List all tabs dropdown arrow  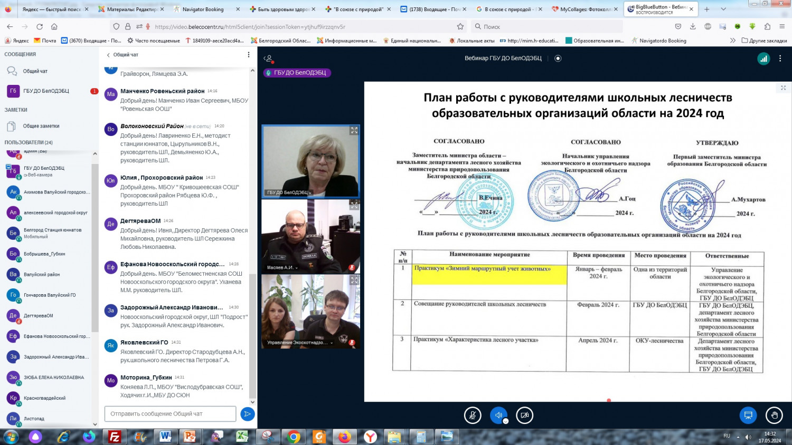723,9
